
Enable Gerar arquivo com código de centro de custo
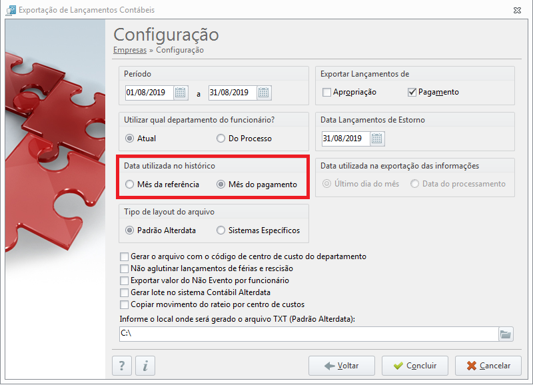click(124, 256)
